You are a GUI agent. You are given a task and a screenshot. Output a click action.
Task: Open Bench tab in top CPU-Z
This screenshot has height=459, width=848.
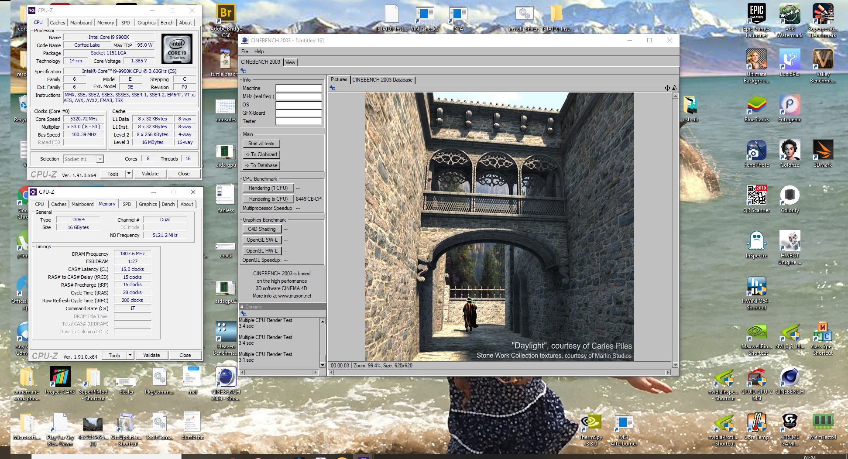[x=167, y=23]
